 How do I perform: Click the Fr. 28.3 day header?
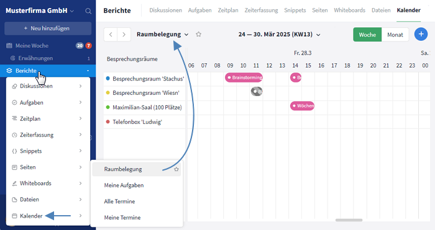coord(303,53)
